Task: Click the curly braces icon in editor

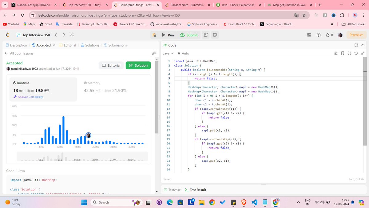Action: pos(349,53)
